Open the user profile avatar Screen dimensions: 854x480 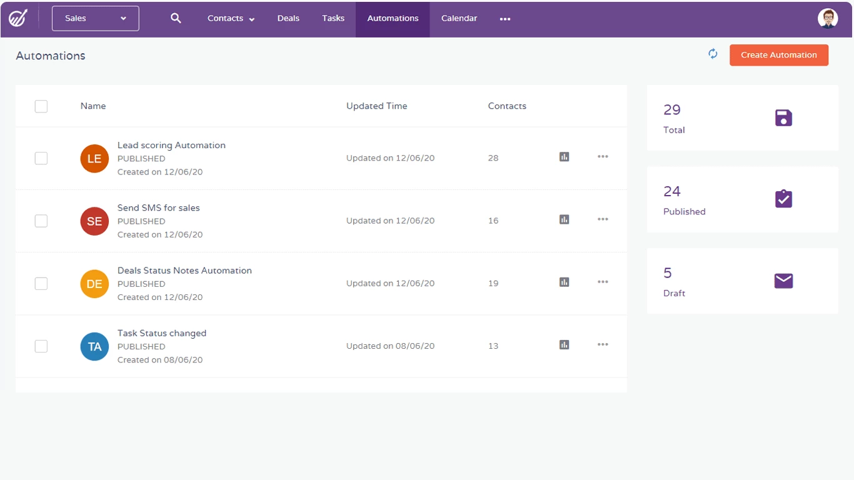tap(828, 18)
